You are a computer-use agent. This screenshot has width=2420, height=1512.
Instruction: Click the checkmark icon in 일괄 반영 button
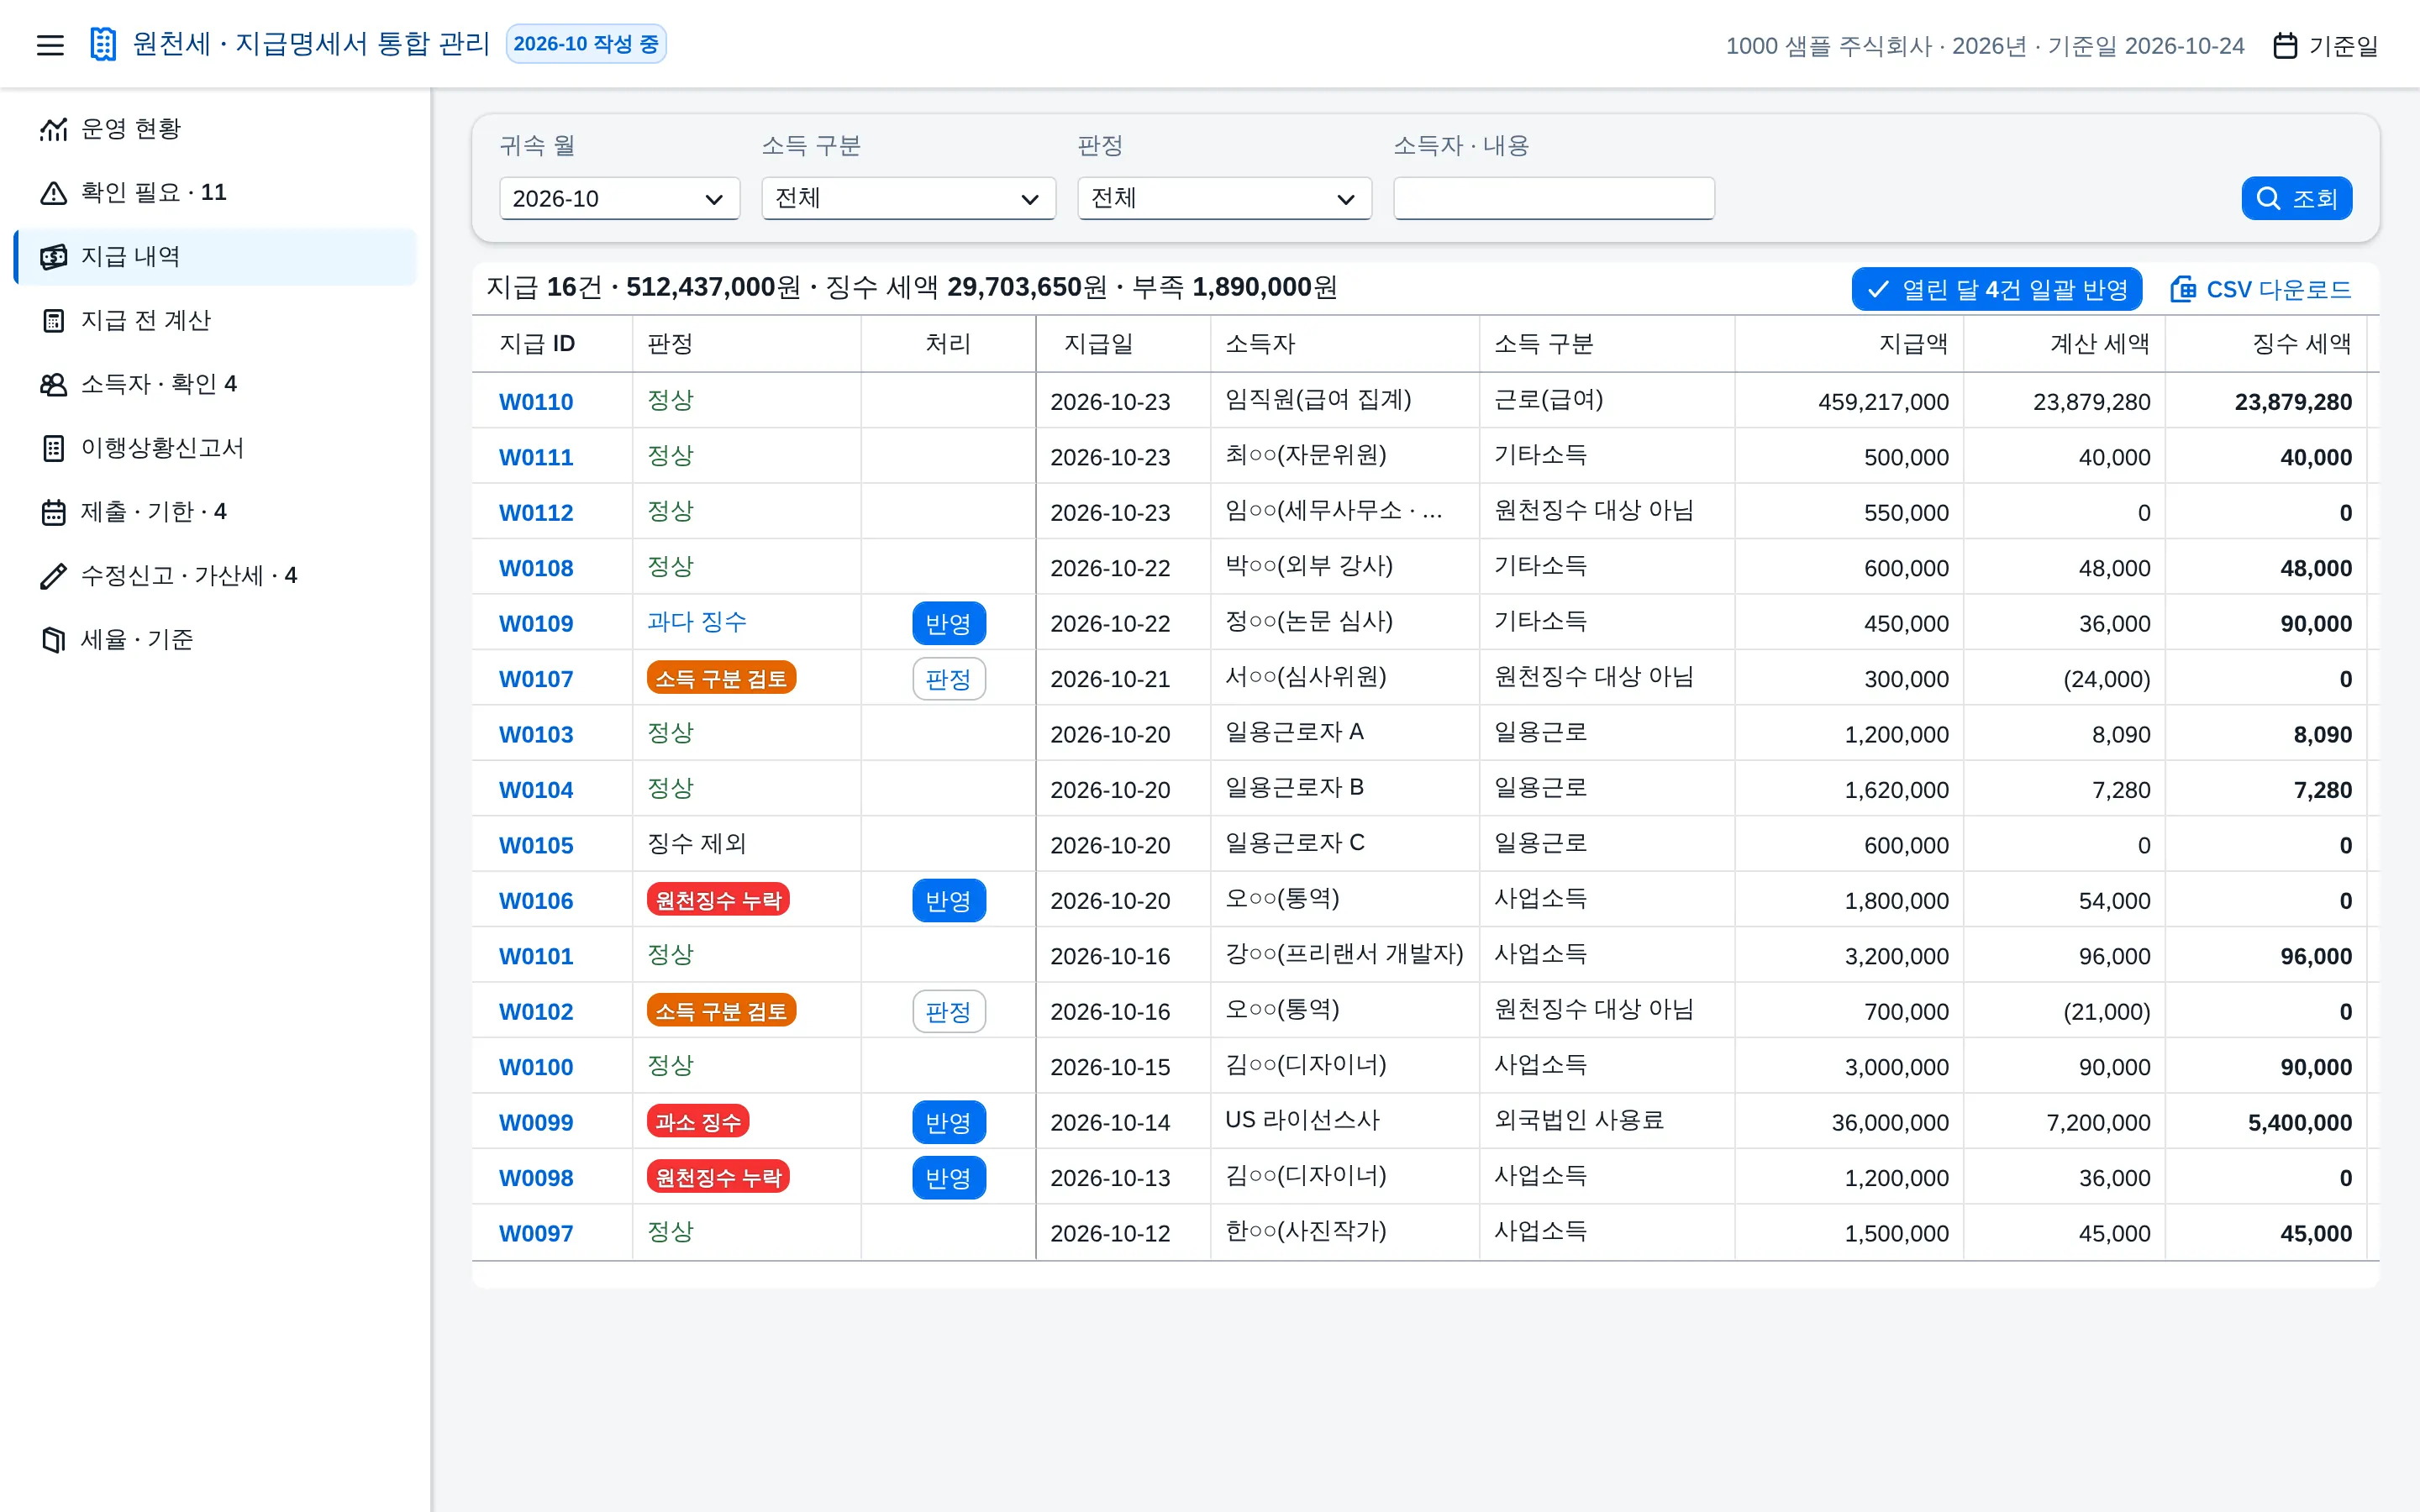pyautogui.click(x=1878, y=290)
